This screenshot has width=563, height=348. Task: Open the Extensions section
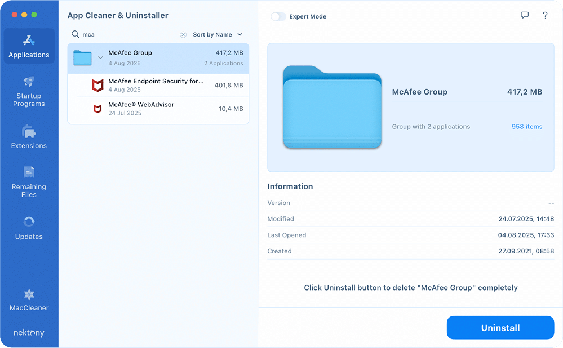(x=29, y=137)
